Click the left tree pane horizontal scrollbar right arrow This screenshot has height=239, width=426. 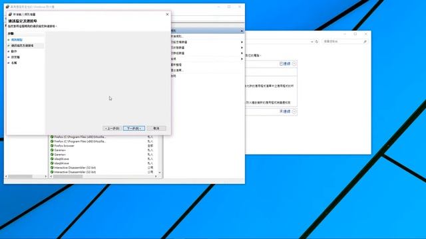coord(46,177)
